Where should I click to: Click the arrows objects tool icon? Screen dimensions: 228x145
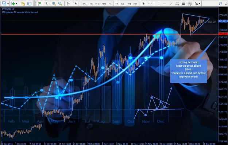click(196, 4)
